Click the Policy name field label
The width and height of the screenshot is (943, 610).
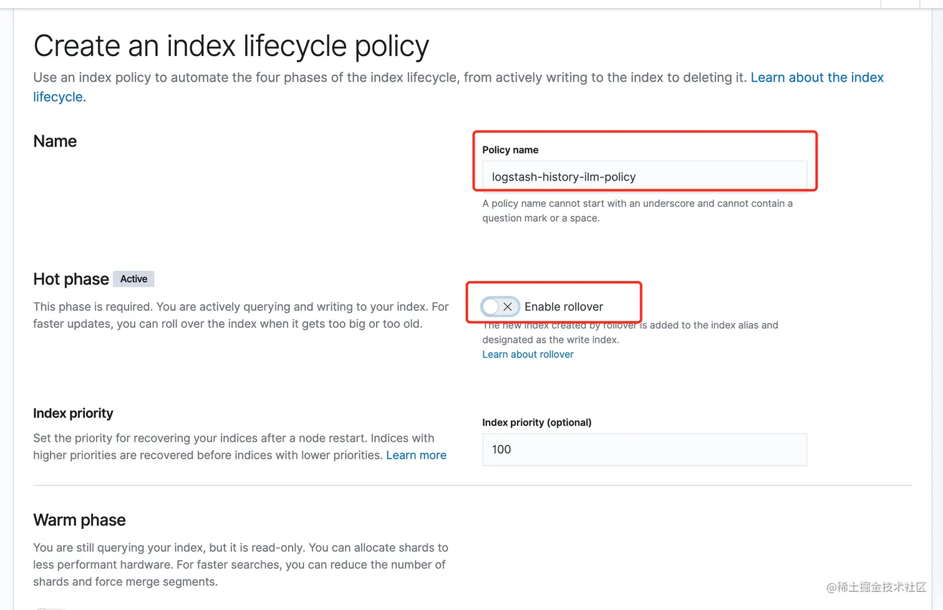coord(510,150)
